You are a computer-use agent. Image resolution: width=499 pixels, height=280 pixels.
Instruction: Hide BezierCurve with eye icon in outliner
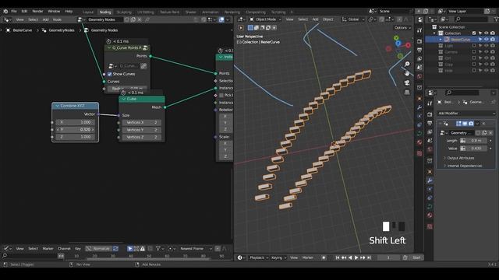(487, 40)
